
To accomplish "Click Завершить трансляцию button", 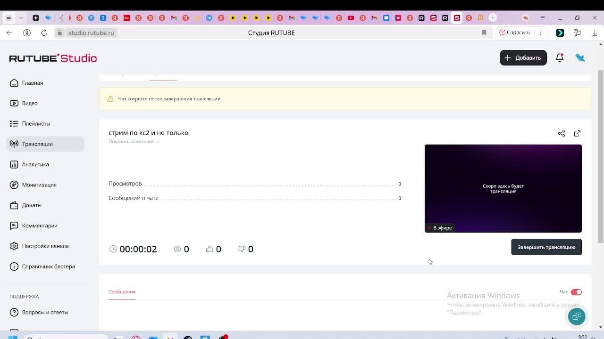I will 546,247.
